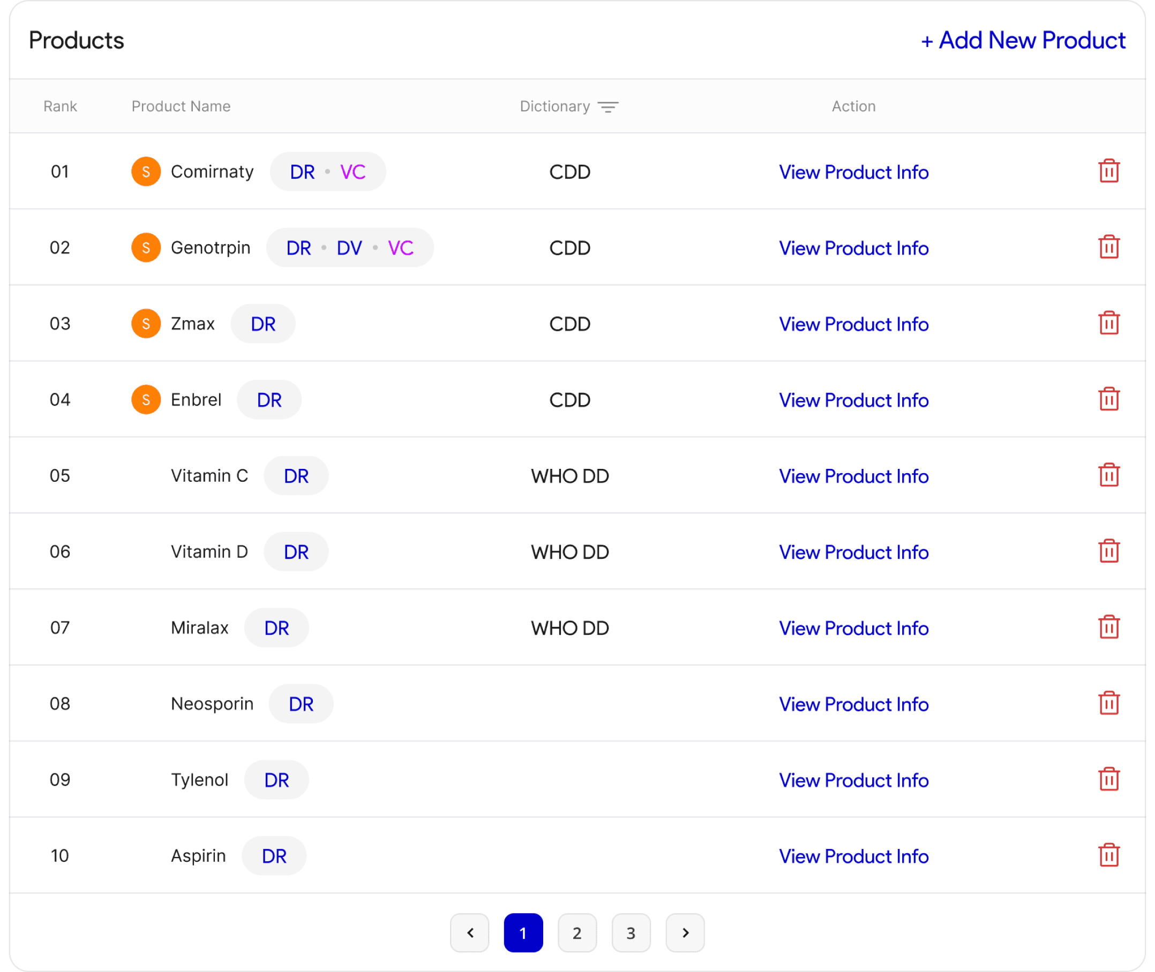Select page 1 in pagination
1155x972 pixels.
click(x=523, y=933)
